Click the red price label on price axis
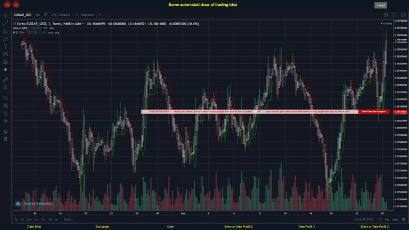 [x=400, y=112]
